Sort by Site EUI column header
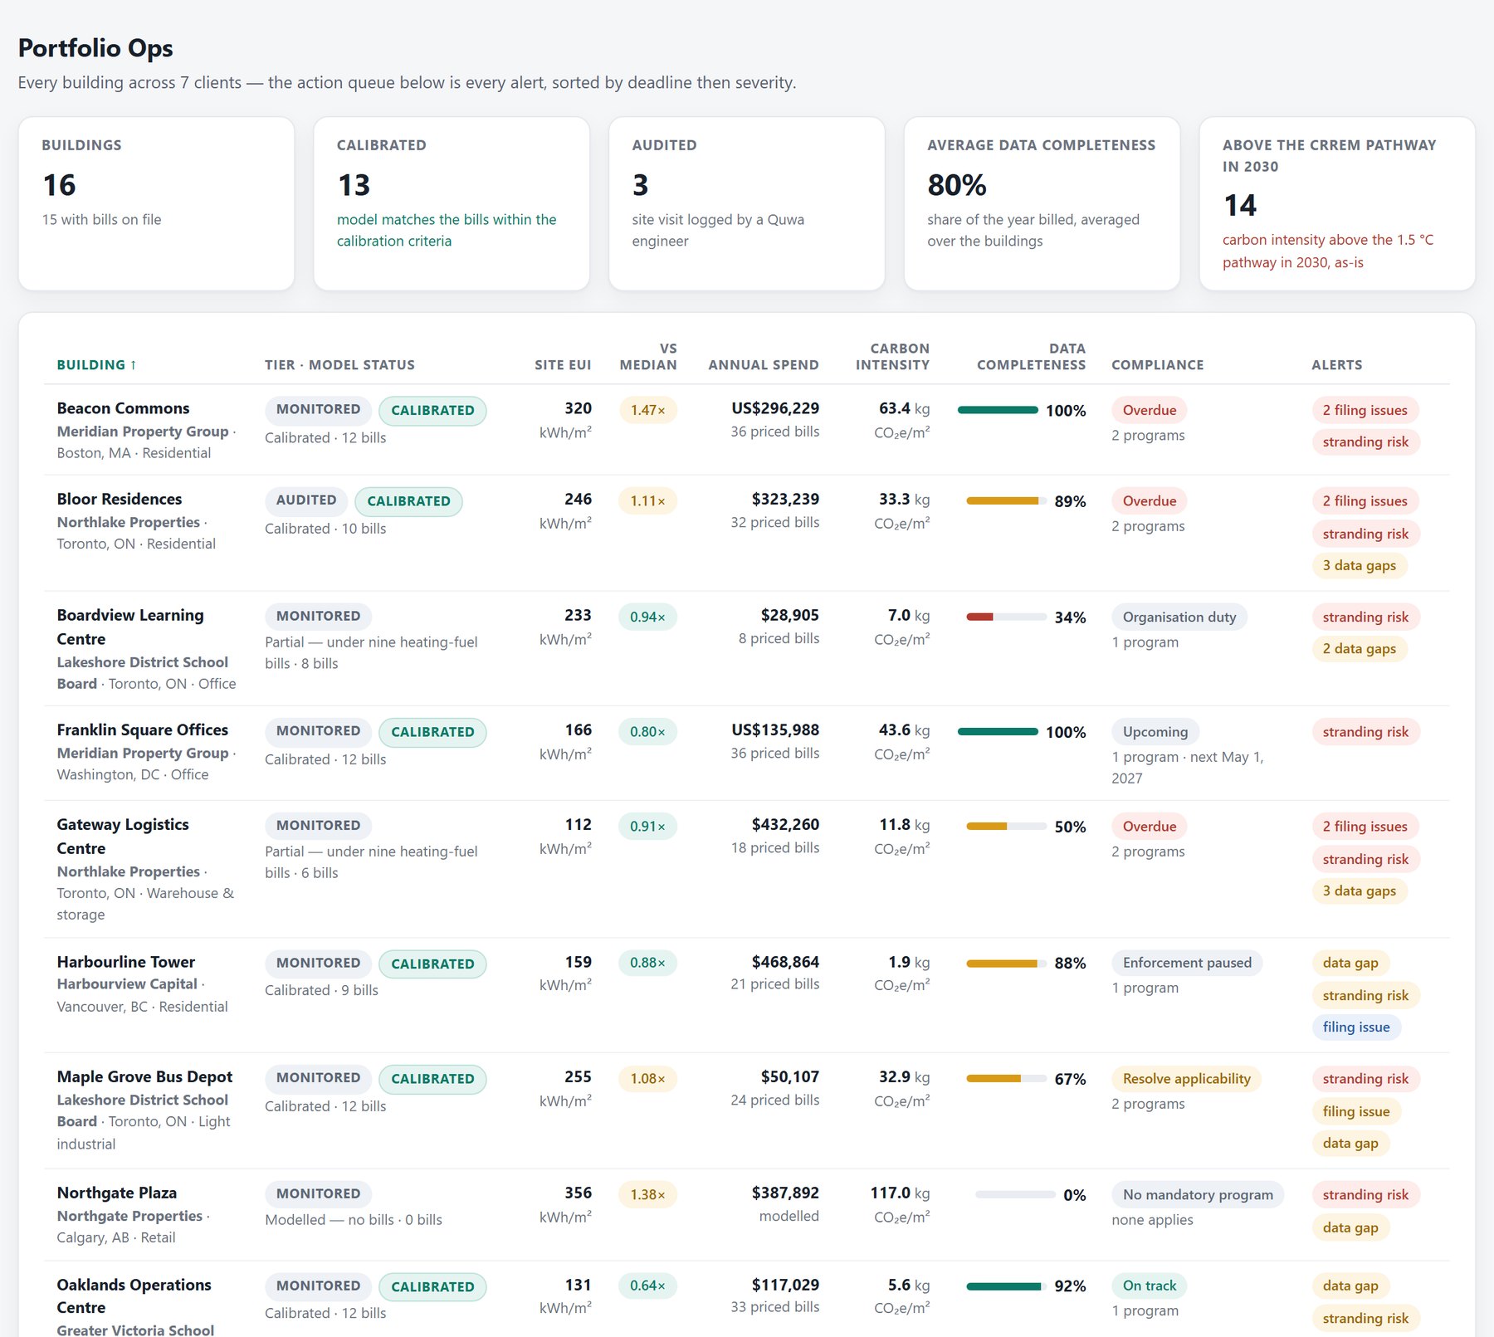Viewport: 1494px width, 1337px height. [x=563, y=365]
